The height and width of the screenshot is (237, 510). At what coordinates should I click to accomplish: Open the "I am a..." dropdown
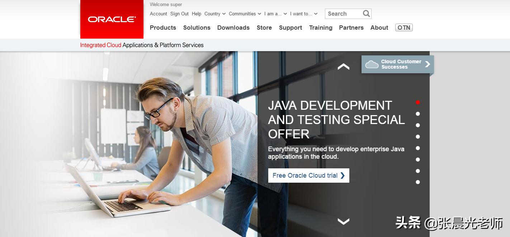click(275, 14)
